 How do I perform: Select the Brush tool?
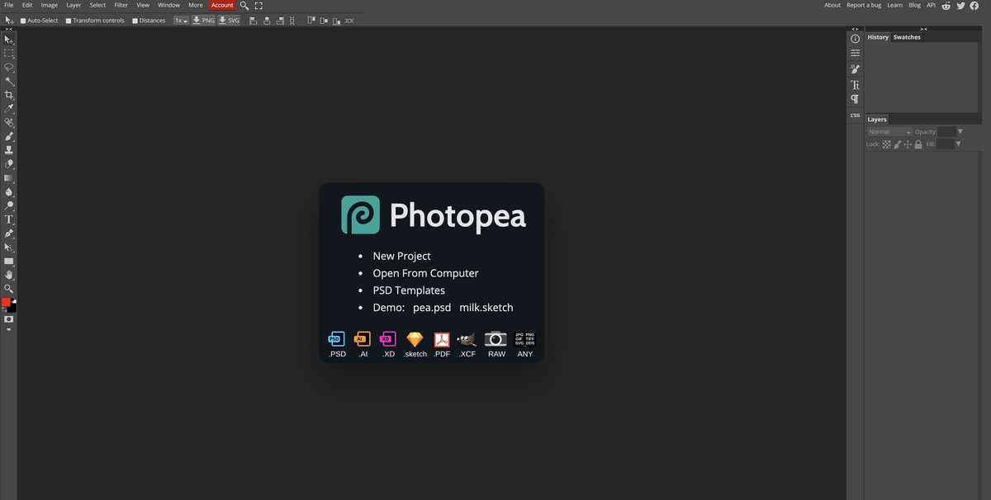[9, 136]
